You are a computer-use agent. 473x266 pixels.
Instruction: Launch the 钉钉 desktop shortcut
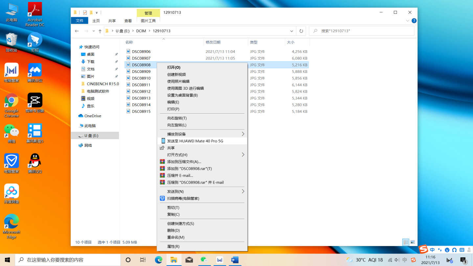click(x=35, y=42)
